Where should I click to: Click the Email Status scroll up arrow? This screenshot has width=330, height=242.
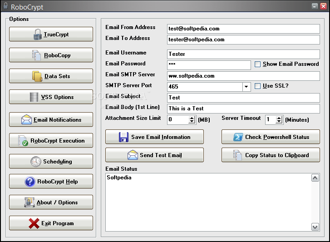[x=315, y=178]
